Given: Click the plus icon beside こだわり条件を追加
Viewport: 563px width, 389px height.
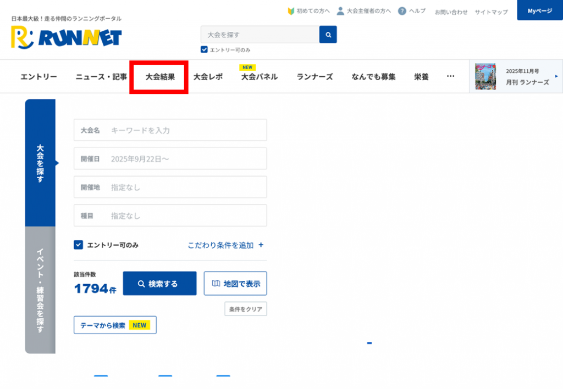Looking at the screenshot, I should pyautogui.click(x=261, y=245).
